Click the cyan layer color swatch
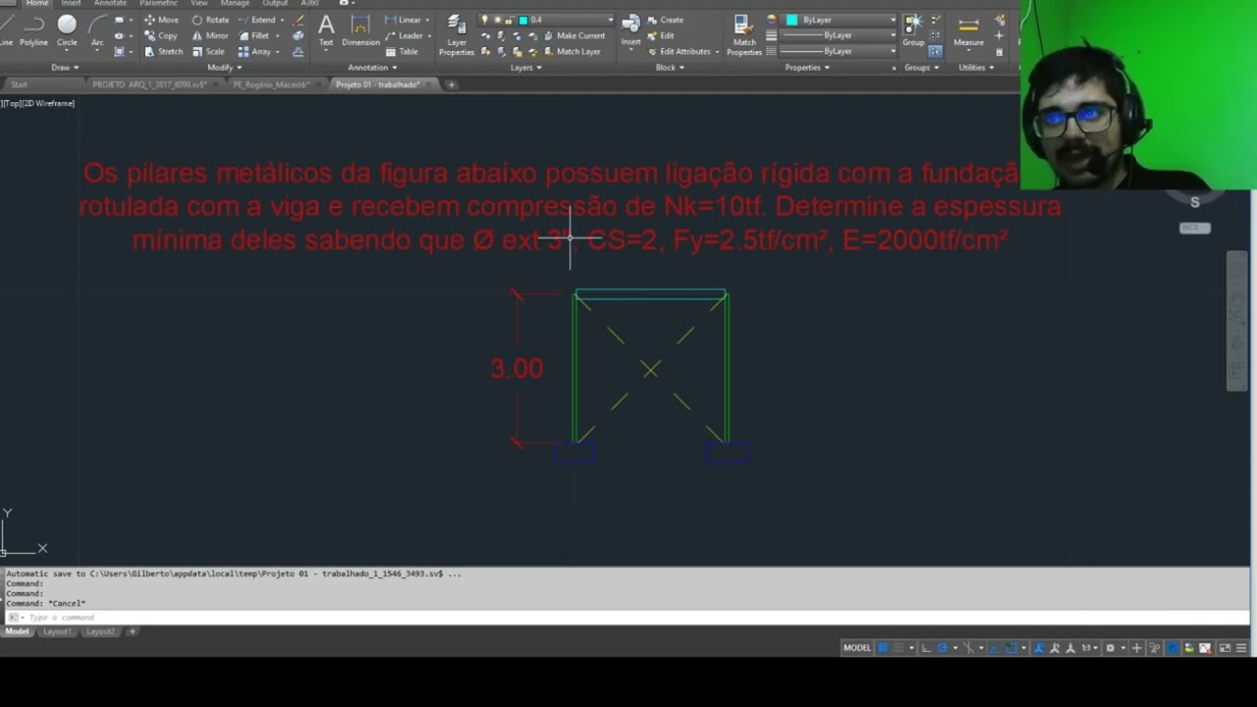 point(523,20)
